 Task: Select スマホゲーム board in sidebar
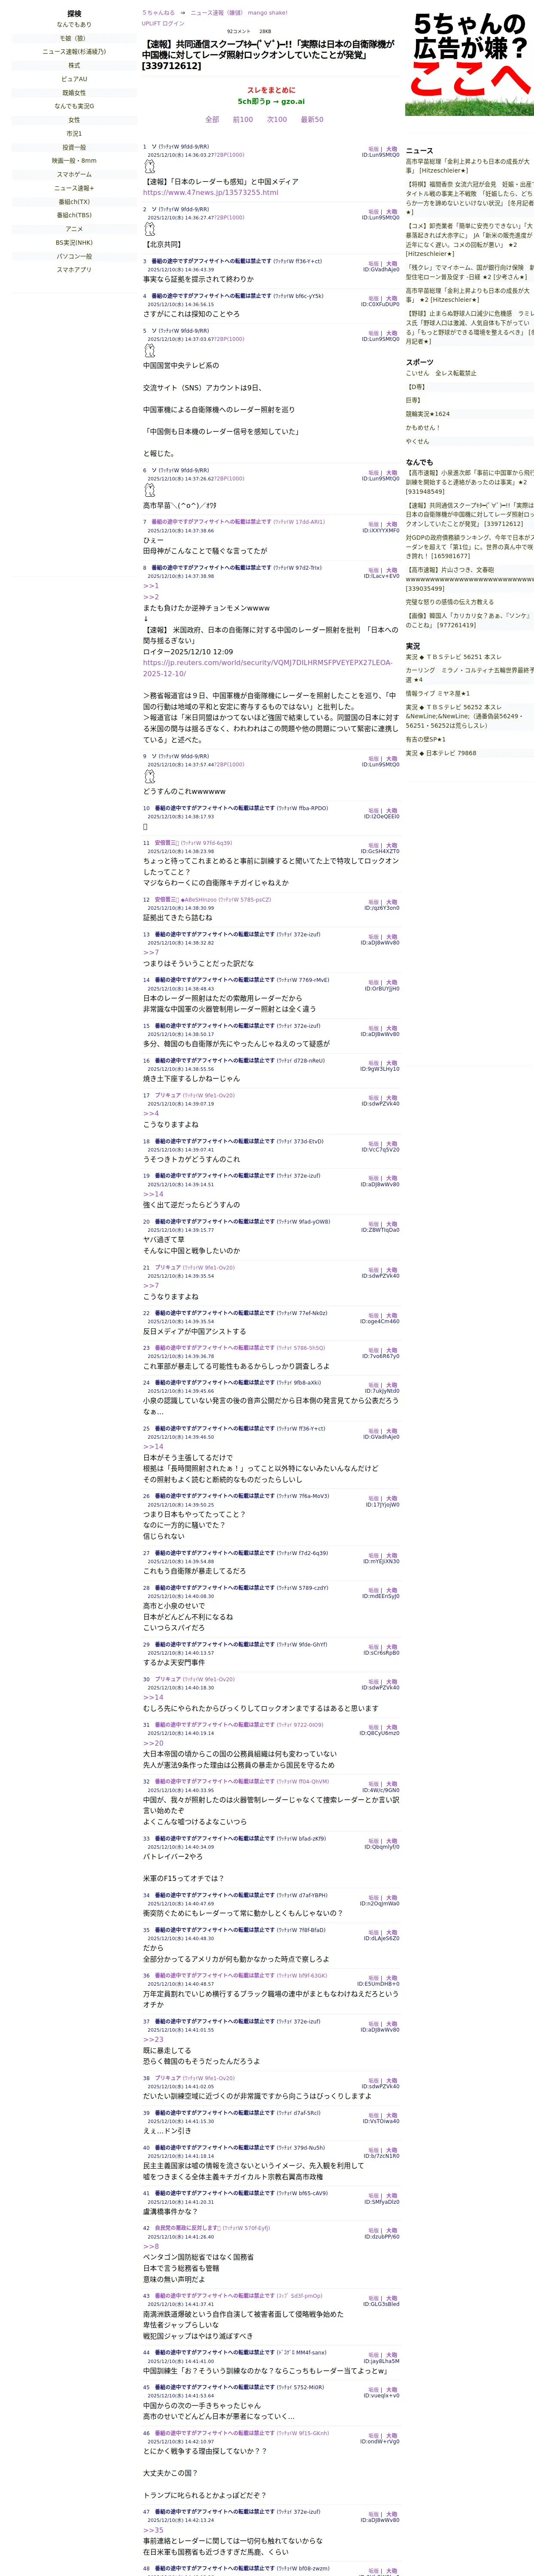pos(74,174)
